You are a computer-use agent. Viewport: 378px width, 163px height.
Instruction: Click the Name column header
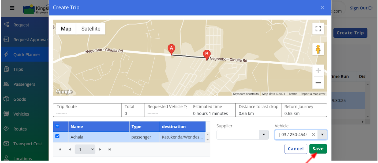click(99, 127)
